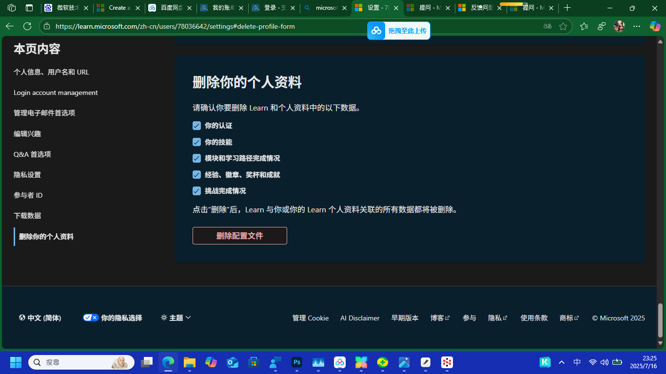
Task: Click the 删除配置文件 button
Action: point(240,236)
